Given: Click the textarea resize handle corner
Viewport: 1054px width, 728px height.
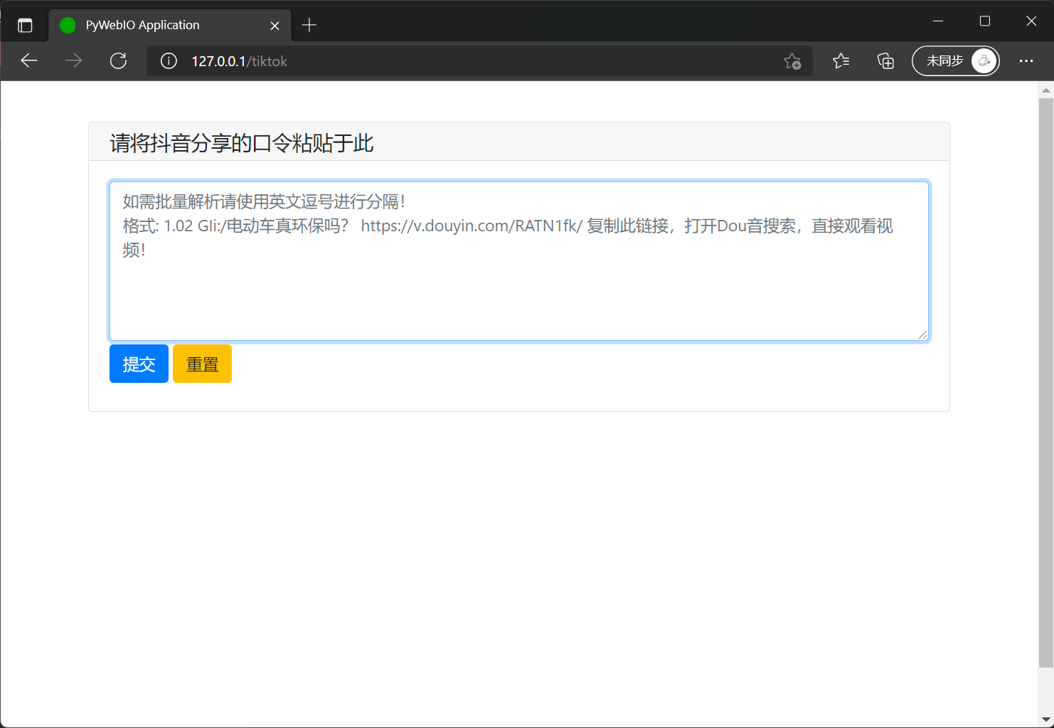Looking at the screenshot, I should click(923, 335).
